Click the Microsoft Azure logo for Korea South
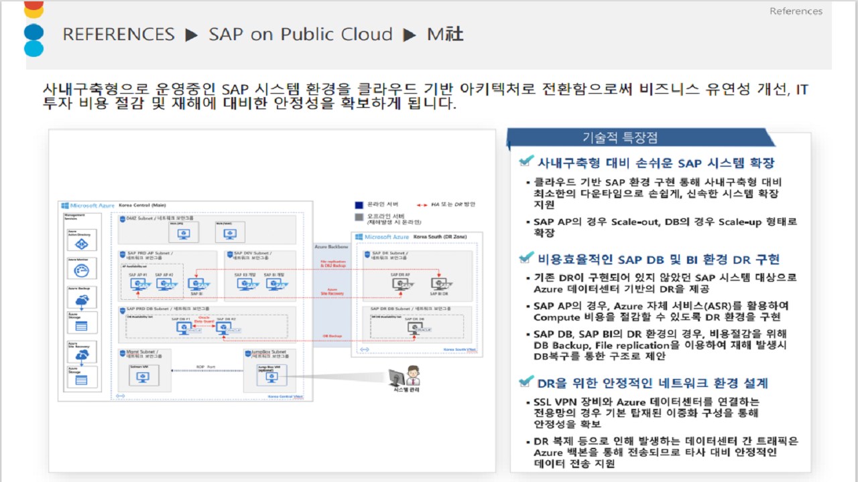Image resolution: width=858 pixels, height=482 pixels. coord(382,237)
